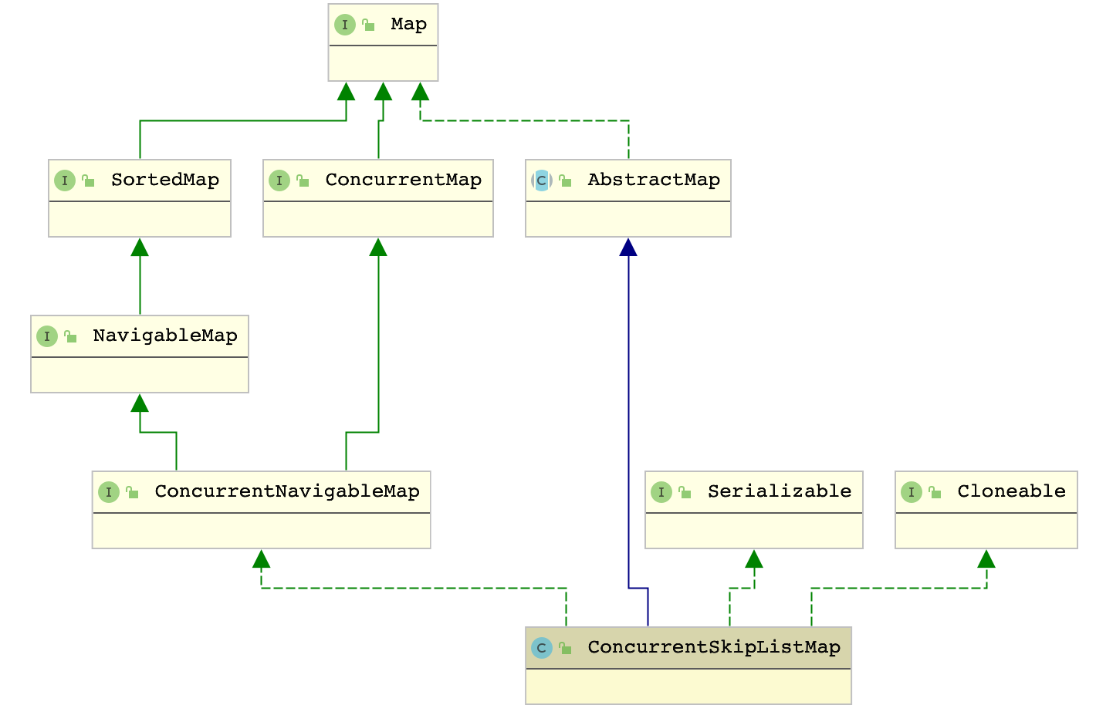The width and height of the screenshot is (1096, 722).
Task: Select the Serializable node label
Action: (x=780, y=492)
